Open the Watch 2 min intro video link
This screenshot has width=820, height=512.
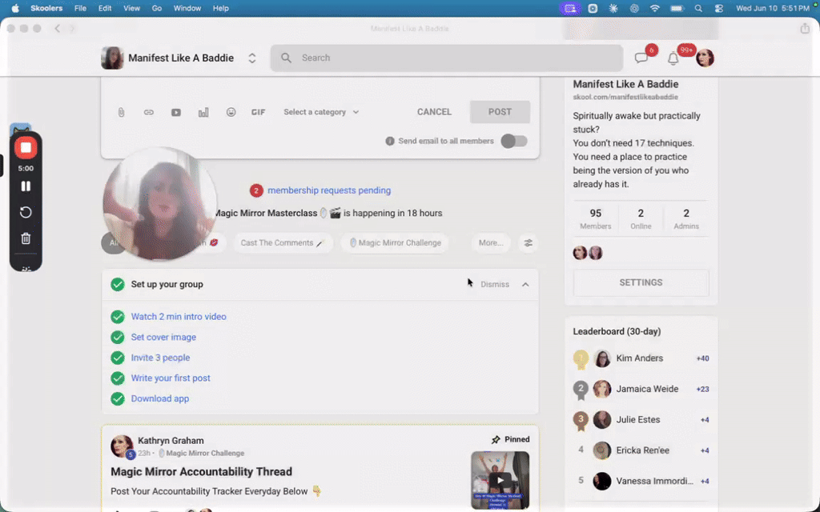pos(179,317)
